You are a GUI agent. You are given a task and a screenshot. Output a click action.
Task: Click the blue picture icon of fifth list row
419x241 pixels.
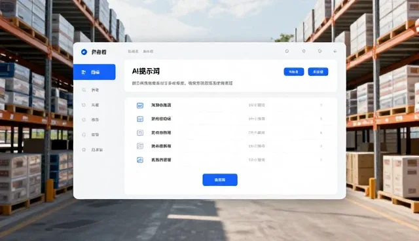[x=140, y=160]
